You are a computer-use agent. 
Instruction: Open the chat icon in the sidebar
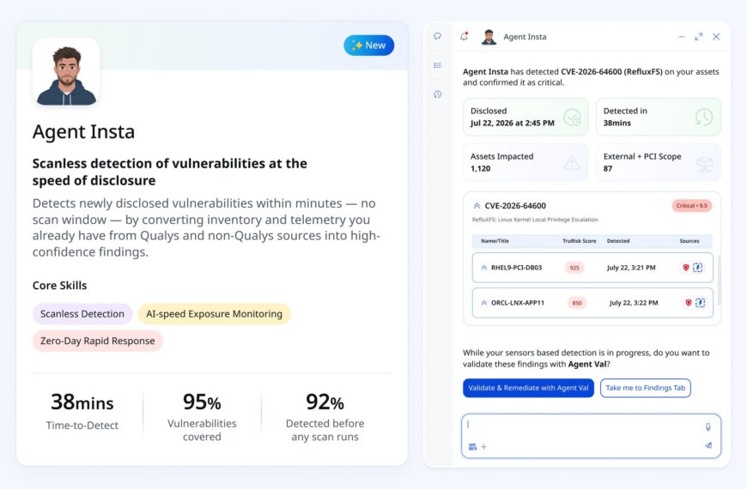(x=437, y=36)
